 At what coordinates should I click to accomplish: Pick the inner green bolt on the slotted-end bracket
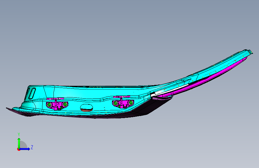point(65,104)
